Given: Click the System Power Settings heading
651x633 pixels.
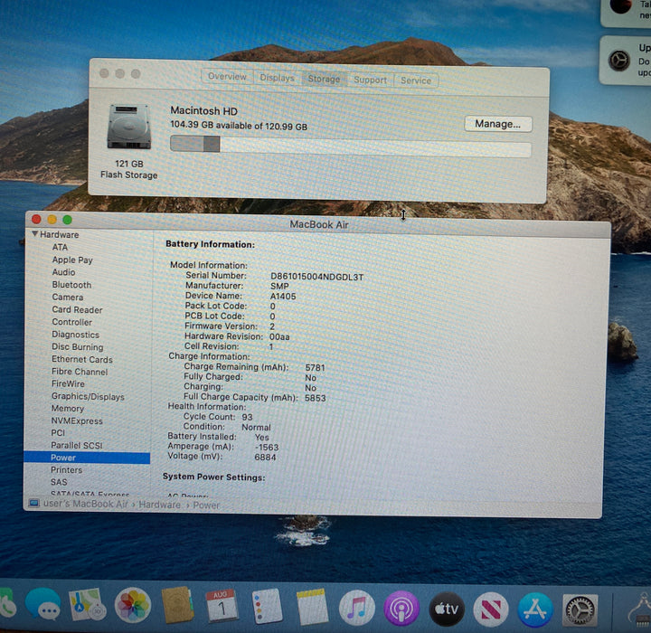Looking at the screenshot, I should [x=213, y=477].
